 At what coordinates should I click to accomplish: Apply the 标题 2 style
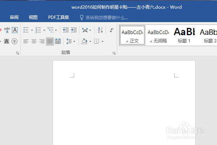coord(208,35)
